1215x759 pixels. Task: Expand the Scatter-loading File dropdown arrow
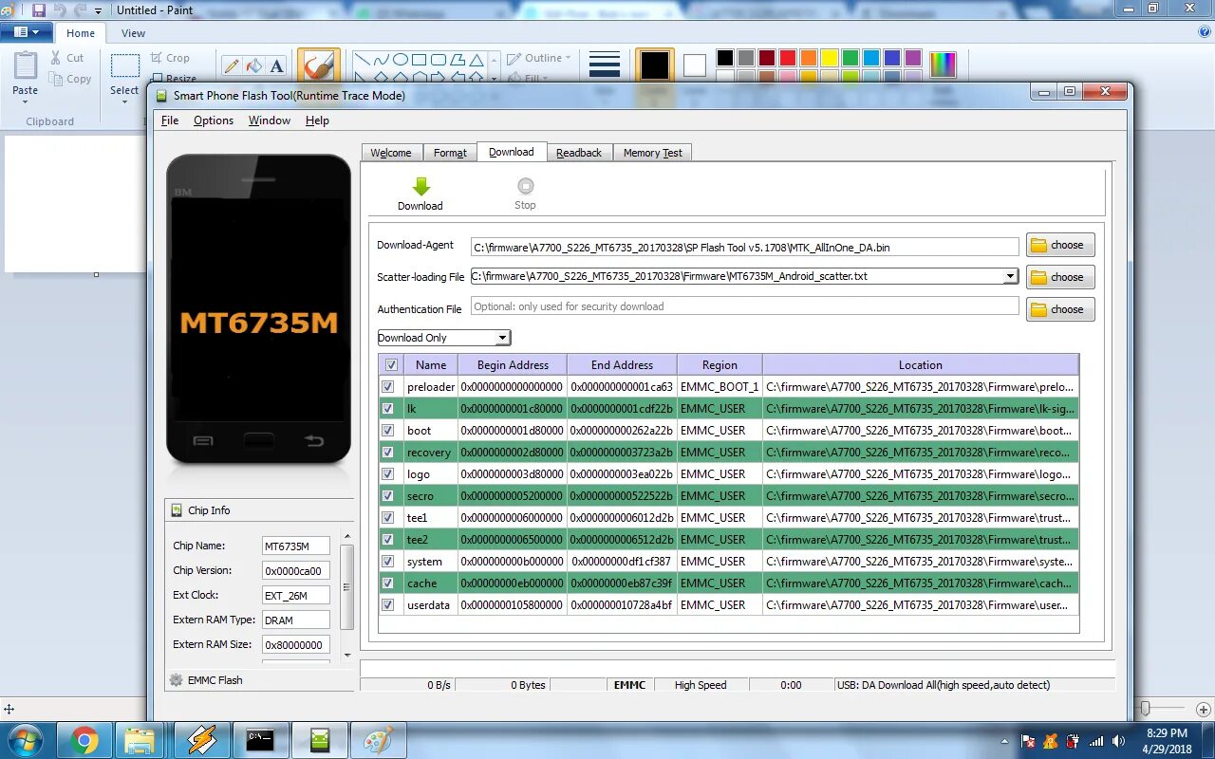click(1010, 277)
